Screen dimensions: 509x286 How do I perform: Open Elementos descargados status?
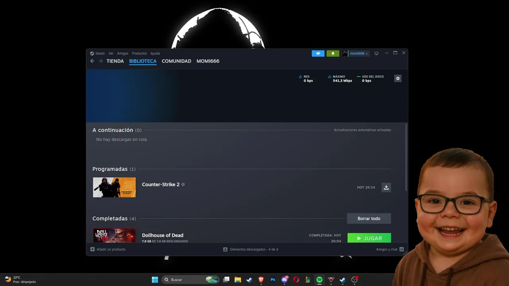[251, 249]
